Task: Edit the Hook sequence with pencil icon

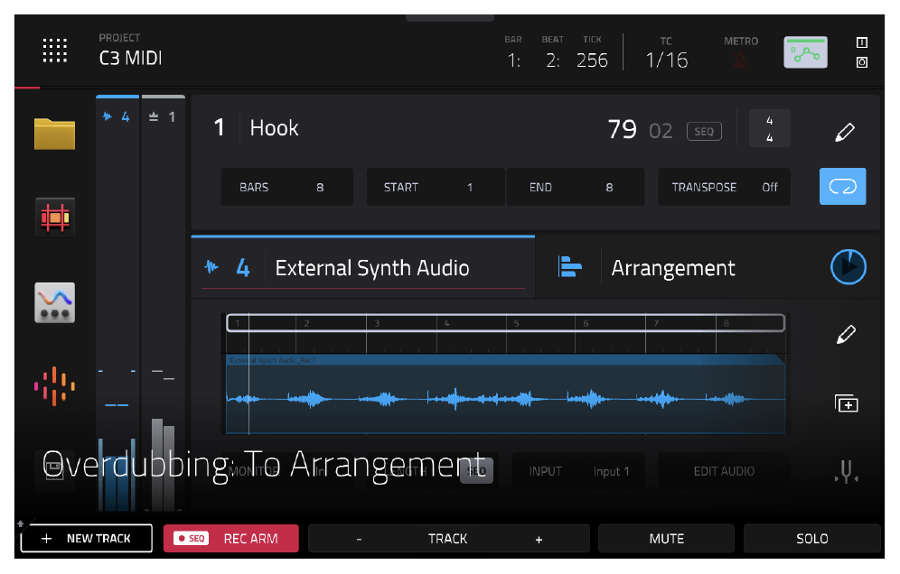Action: click(x=844, y=132)
